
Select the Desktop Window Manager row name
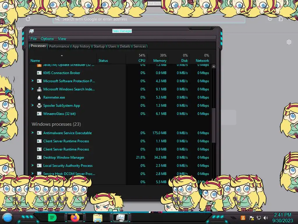[64, 157]
